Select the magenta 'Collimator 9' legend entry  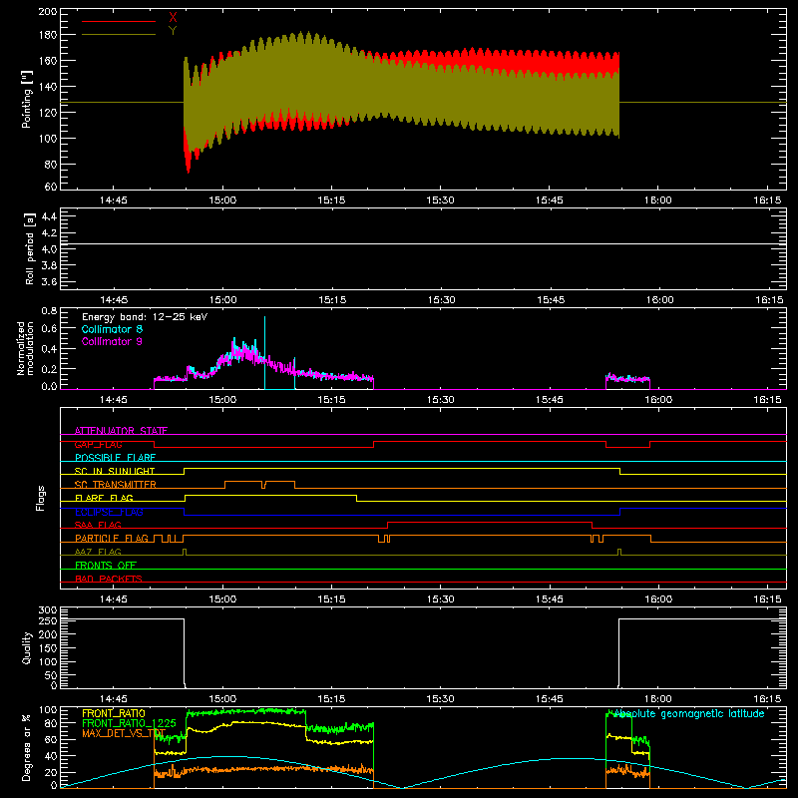[x=112, y=341]
